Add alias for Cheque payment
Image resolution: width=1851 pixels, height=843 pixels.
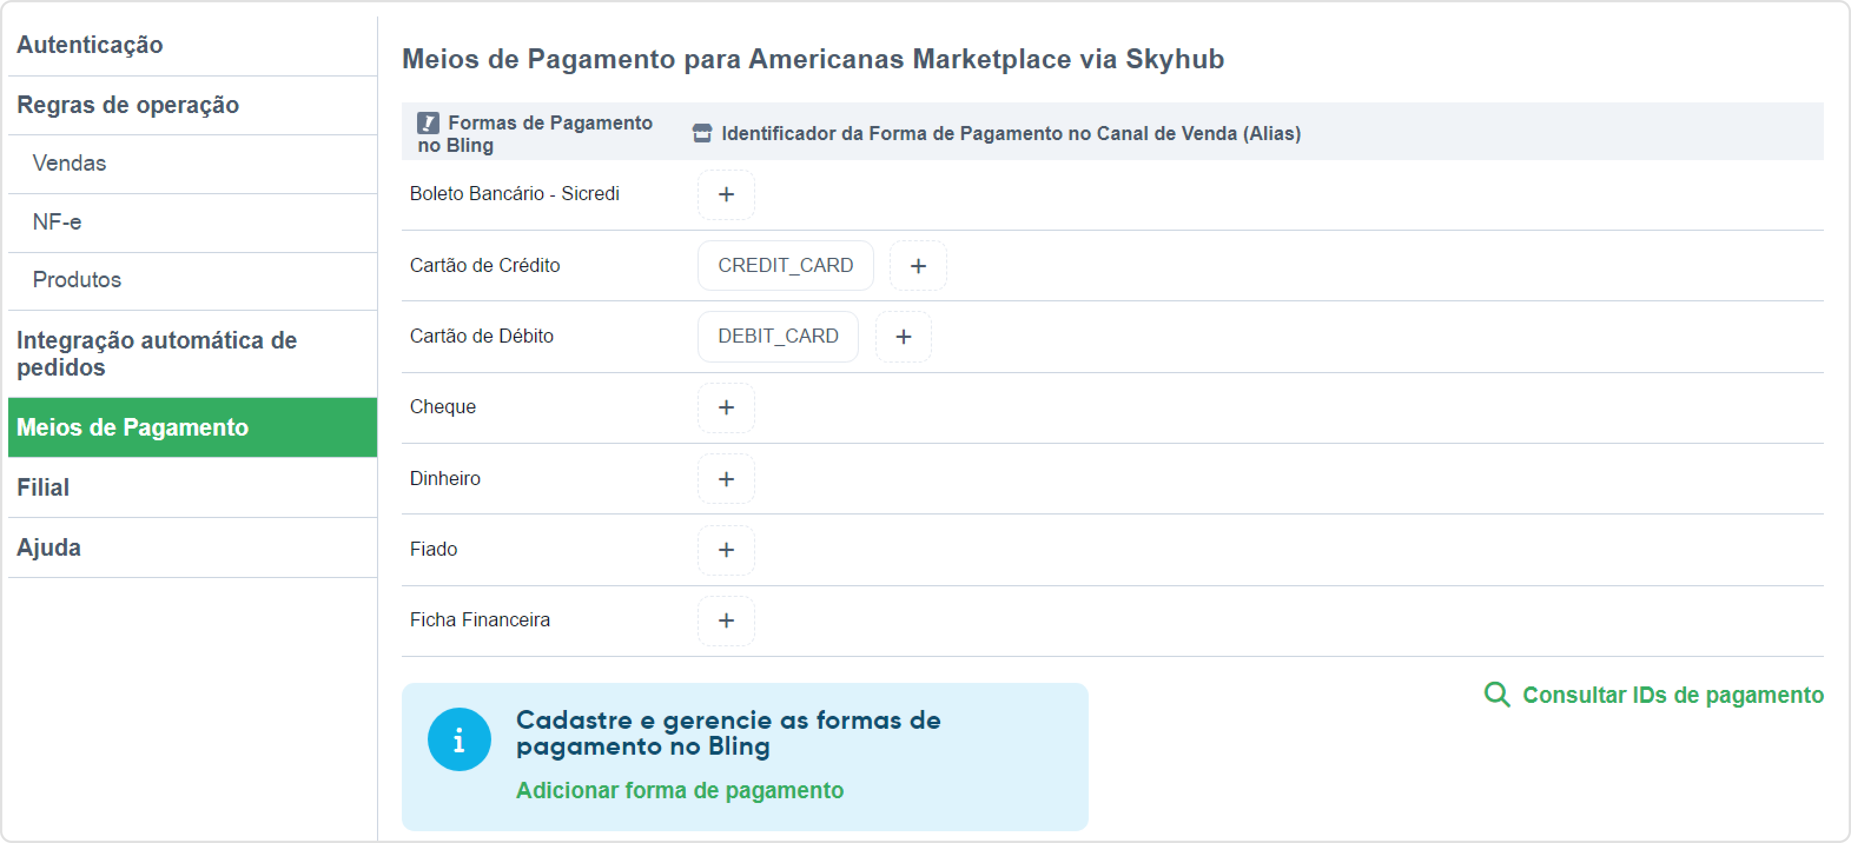(x=726, y=407)
